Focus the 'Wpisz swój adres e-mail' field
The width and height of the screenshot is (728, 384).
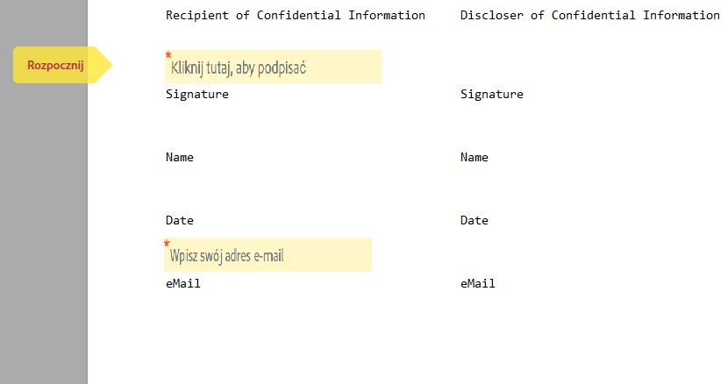point(268,254)
